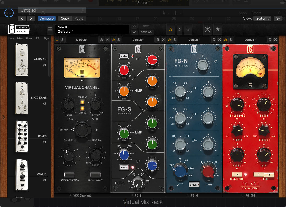Click the Copy button

click(x=65, y=19)
